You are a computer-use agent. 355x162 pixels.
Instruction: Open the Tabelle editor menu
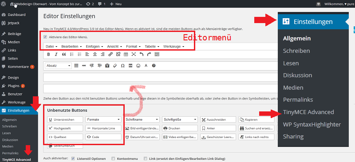152,47
